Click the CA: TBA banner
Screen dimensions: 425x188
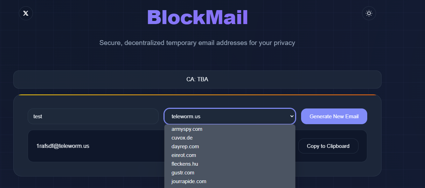click(197, 80)
